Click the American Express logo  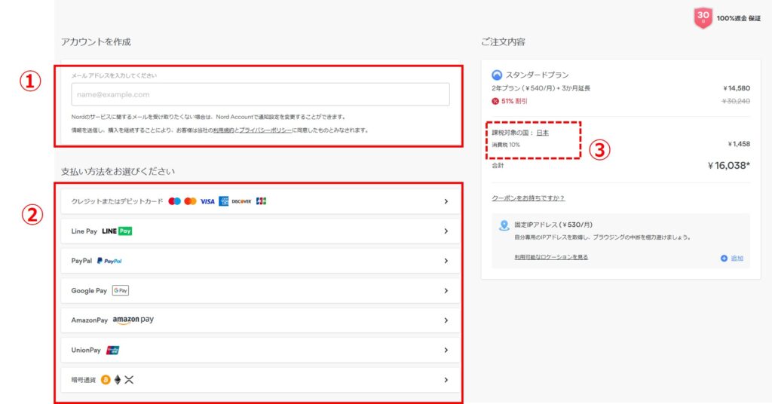(223, 201)
